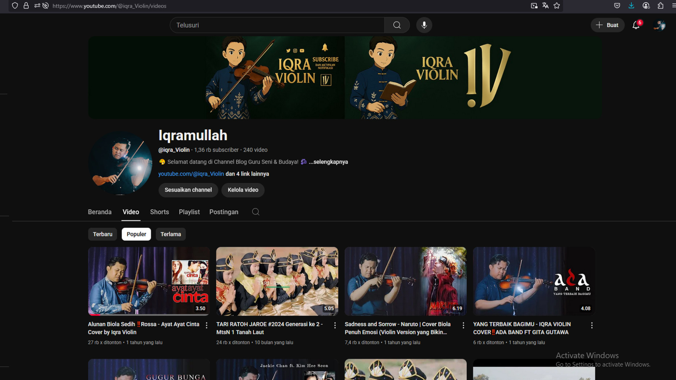Sort videos by Terlama

pyautogui.click(x=171, y=234)
